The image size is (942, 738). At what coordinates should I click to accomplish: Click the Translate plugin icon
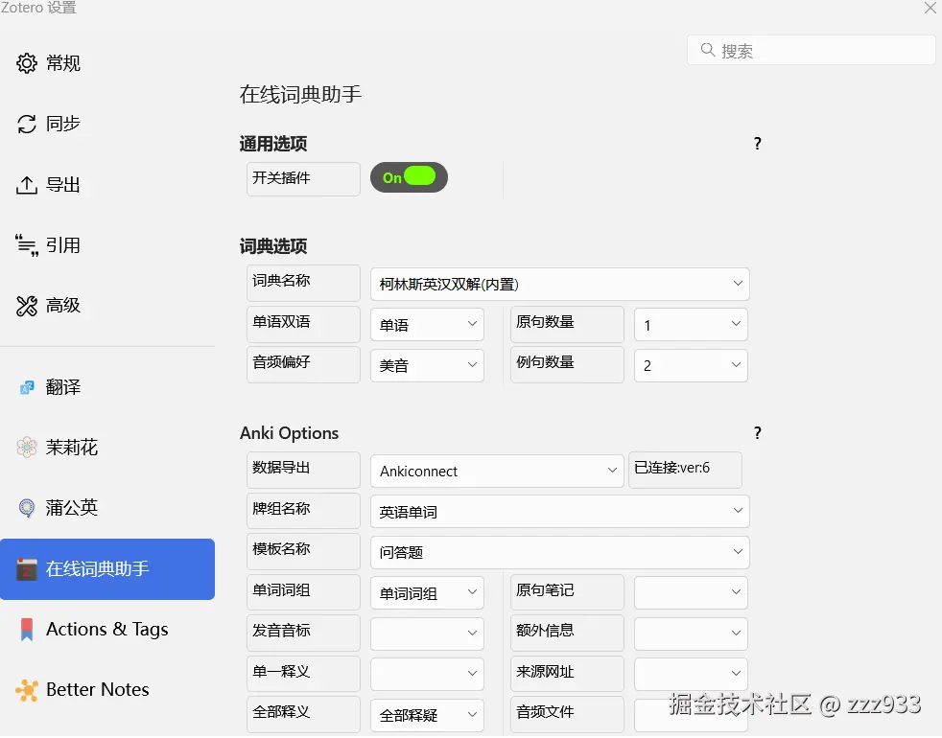[27, 387]
